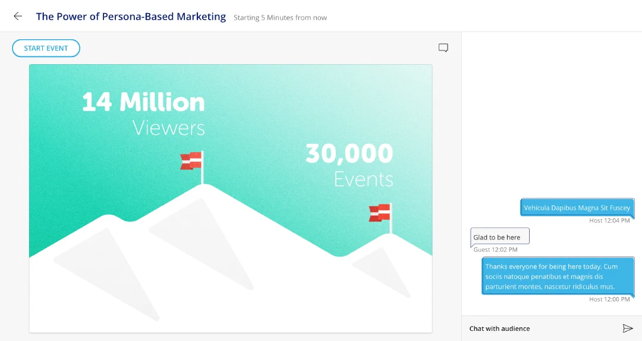
Task: Click the 'Host 12:04 PM' timestamp
Action: coord(609,220)
